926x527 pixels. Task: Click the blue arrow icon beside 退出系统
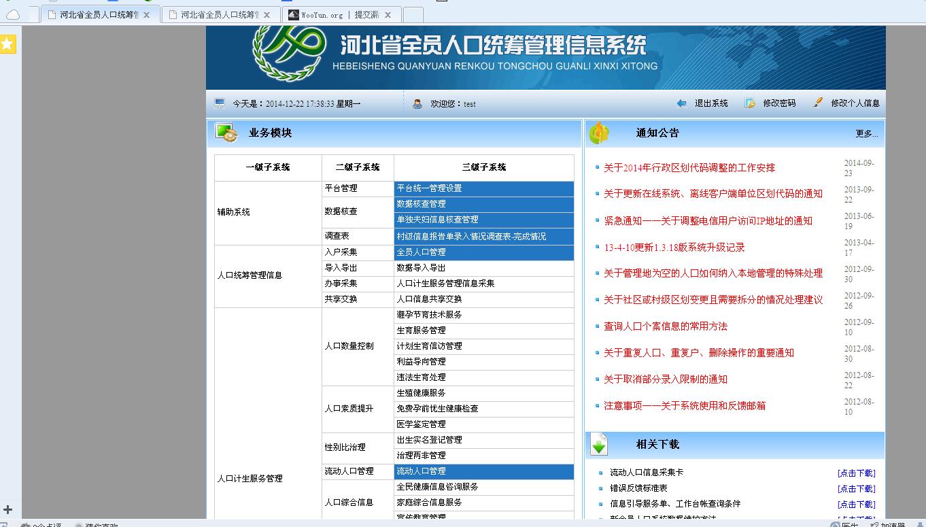tap(681, 103)
